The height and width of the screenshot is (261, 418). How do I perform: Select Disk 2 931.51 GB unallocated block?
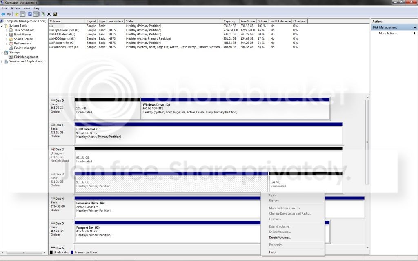pos(209,158)
